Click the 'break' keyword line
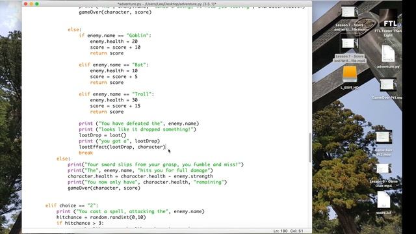Viewport: 416px width, 234px height. (x=86, y=153)
